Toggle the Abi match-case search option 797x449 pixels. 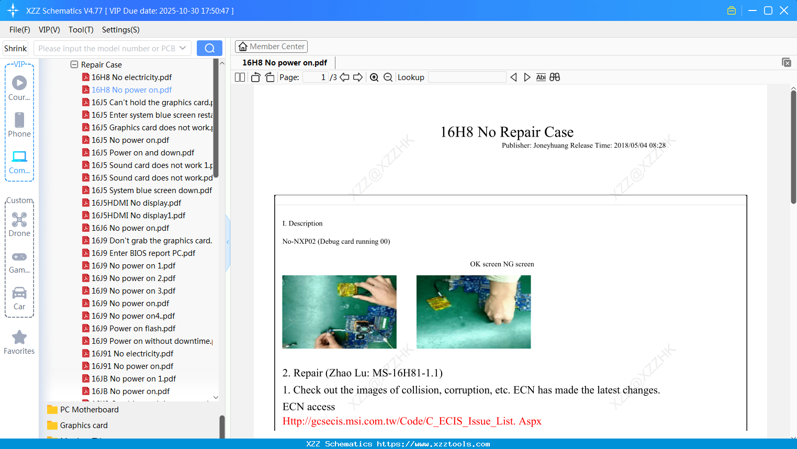pos(541,77)
